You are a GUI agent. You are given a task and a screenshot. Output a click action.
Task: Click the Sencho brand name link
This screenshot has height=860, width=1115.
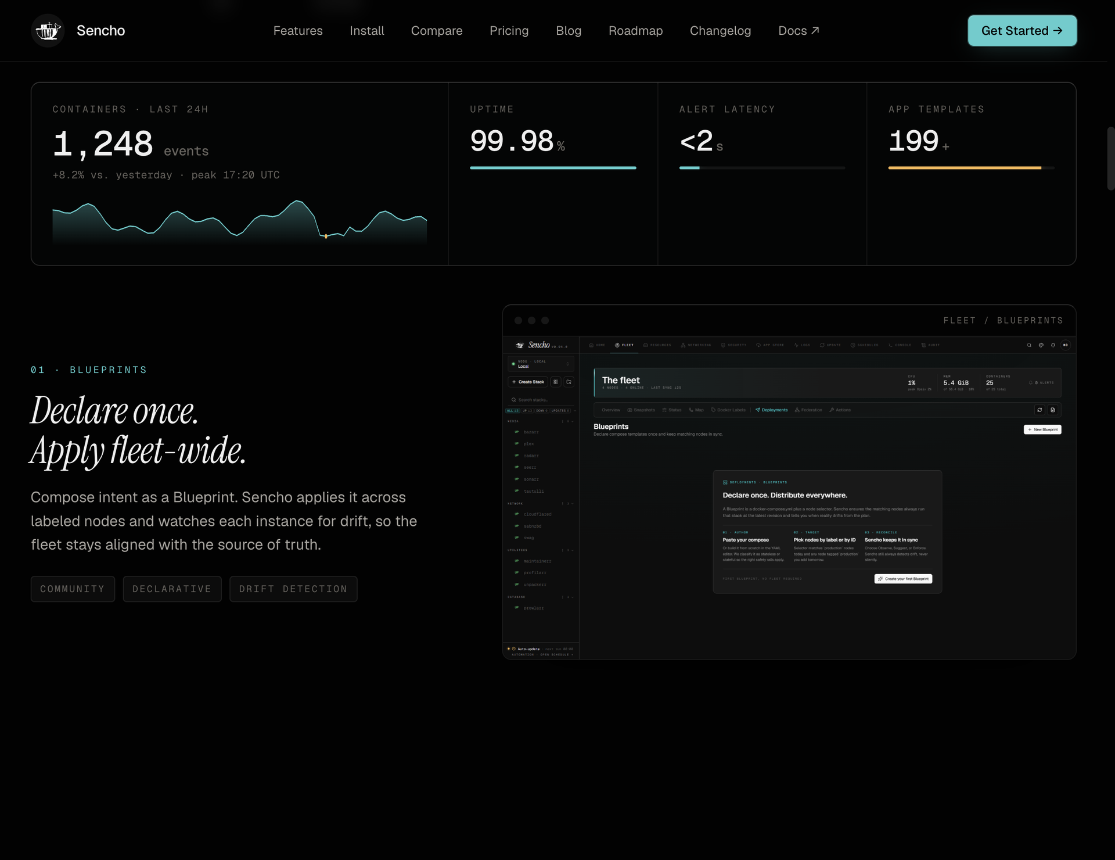pyautogui.click(x=101, y=31)
